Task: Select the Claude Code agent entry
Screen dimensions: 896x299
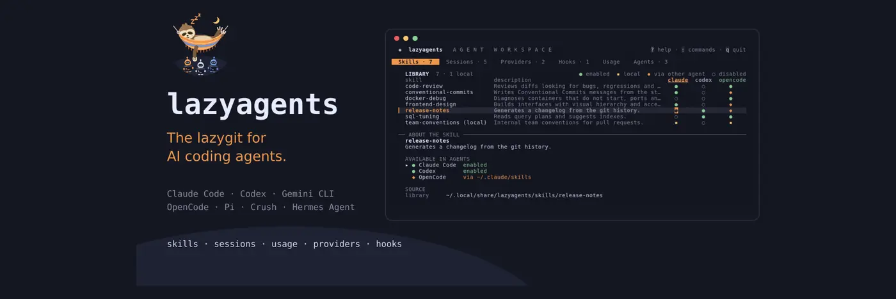Action: [x=438, y=165]
